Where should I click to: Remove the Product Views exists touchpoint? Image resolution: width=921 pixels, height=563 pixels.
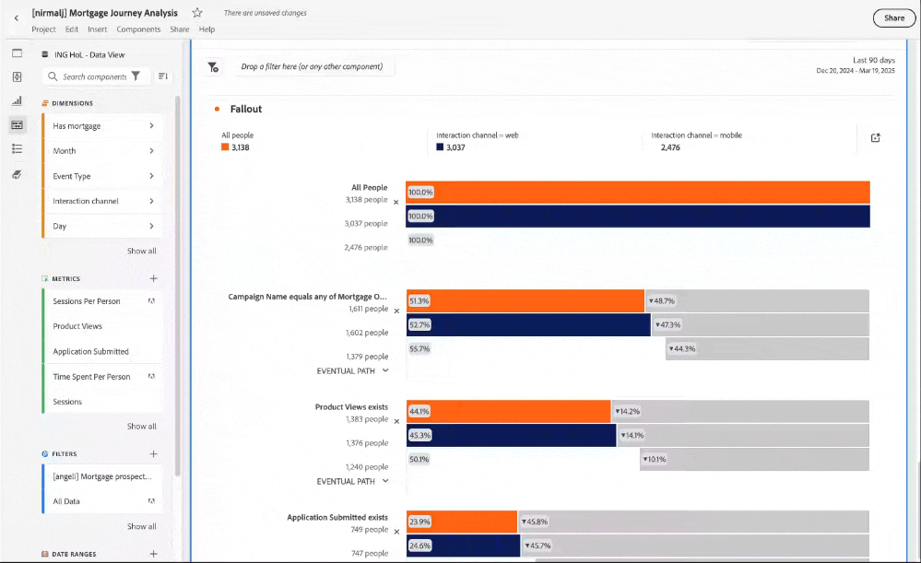pos(396,421)
